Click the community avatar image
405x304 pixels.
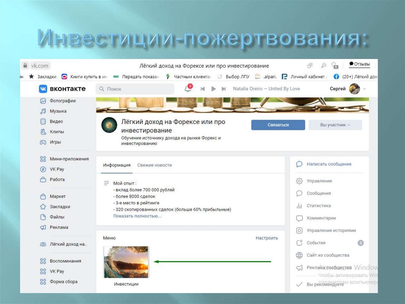click(109, 125)
